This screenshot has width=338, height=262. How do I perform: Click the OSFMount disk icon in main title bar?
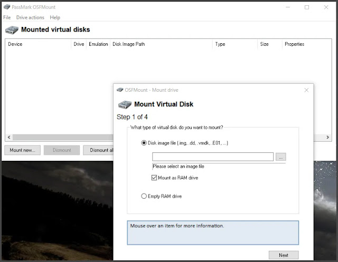pyautogui.click(x=7, y=7)
